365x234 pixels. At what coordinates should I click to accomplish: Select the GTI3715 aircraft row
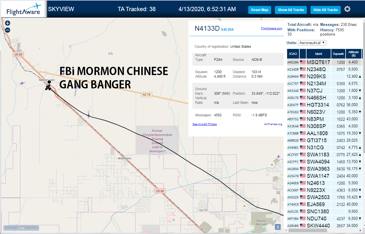[324, 140]
